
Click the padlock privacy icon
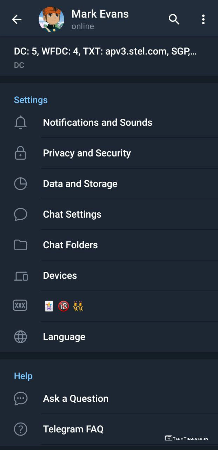point(20,153)
